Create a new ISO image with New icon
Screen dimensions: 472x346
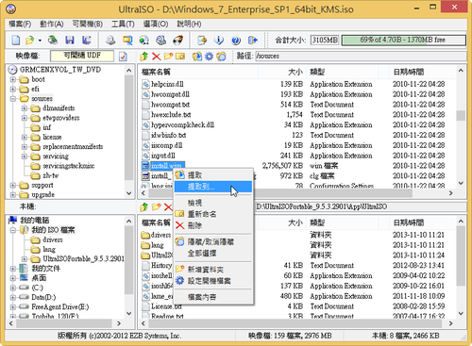coord(16,40)
